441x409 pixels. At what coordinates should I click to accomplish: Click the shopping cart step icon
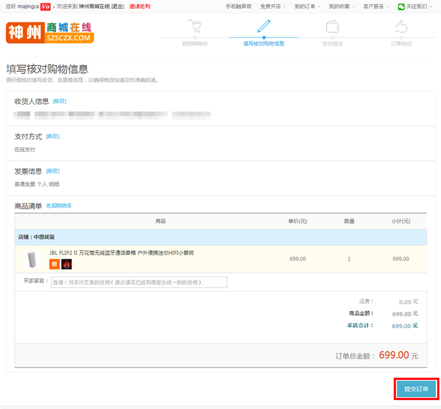tap(195, 26)
